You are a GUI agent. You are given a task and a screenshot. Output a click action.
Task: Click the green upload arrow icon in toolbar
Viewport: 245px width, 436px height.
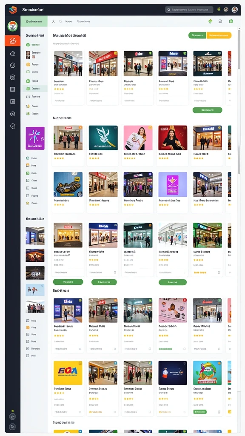(x=210, y=21)
